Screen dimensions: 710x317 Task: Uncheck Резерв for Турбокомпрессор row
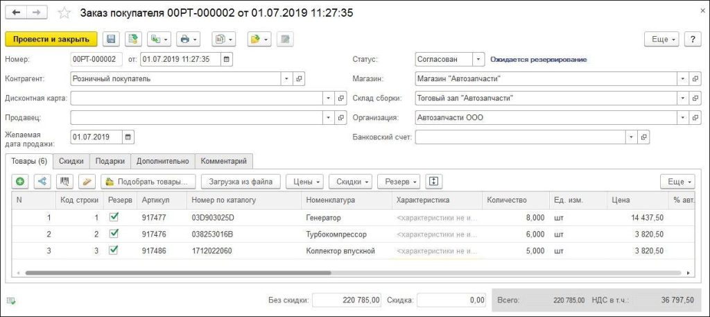114,234
